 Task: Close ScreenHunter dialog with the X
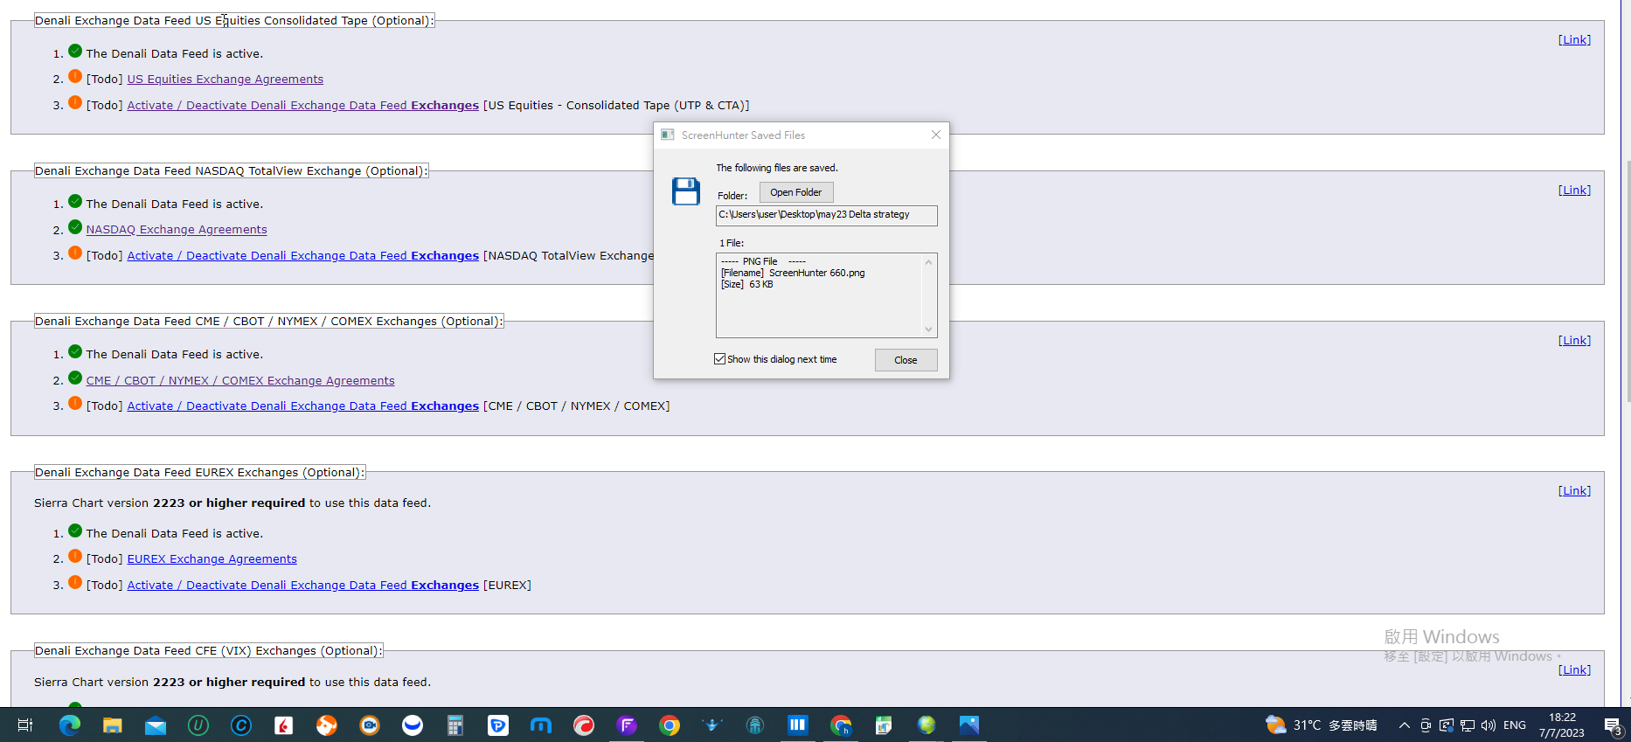[936, 135]
